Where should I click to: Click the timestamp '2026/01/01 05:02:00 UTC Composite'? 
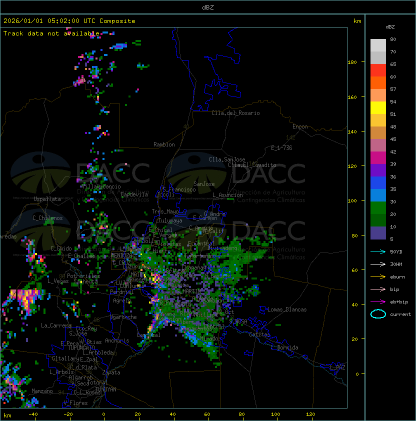click(69, 21)
